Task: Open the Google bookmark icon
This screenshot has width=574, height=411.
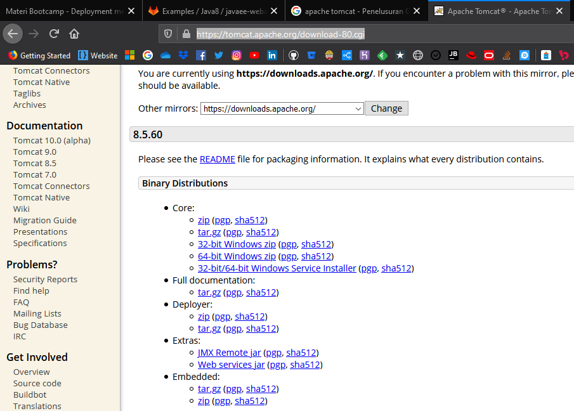Action: click(148, 55)
